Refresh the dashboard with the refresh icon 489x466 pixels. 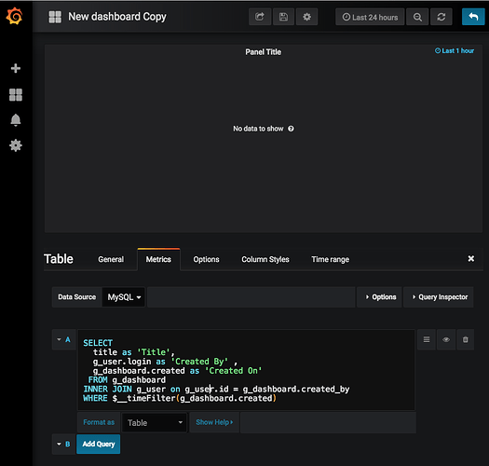441,17
